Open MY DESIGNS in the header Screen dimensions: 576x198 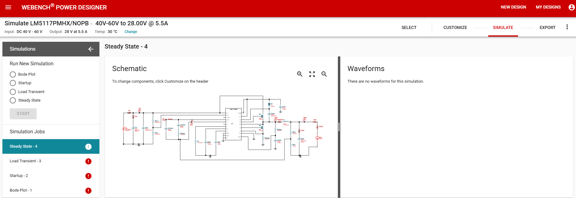[548, 7]
